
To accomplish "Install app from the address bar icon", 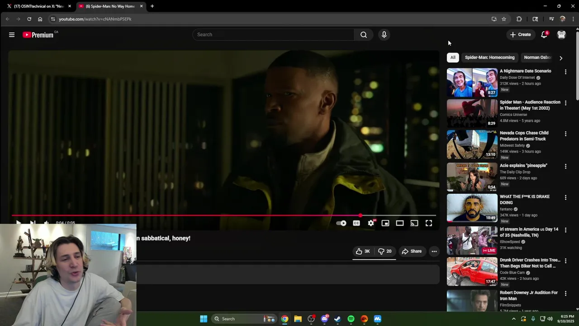I will click(494, 19).
